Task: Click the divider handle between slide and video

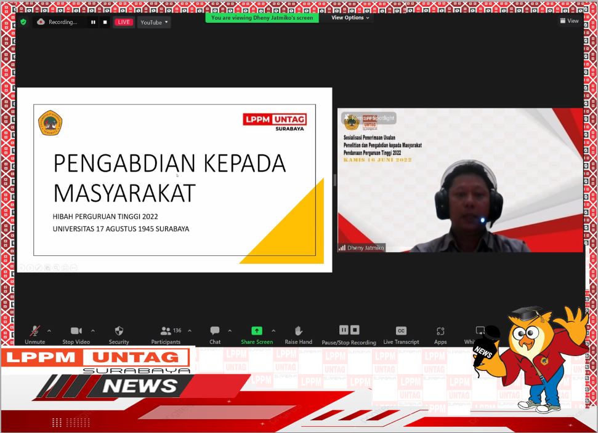Action: (x=335, y=180)
